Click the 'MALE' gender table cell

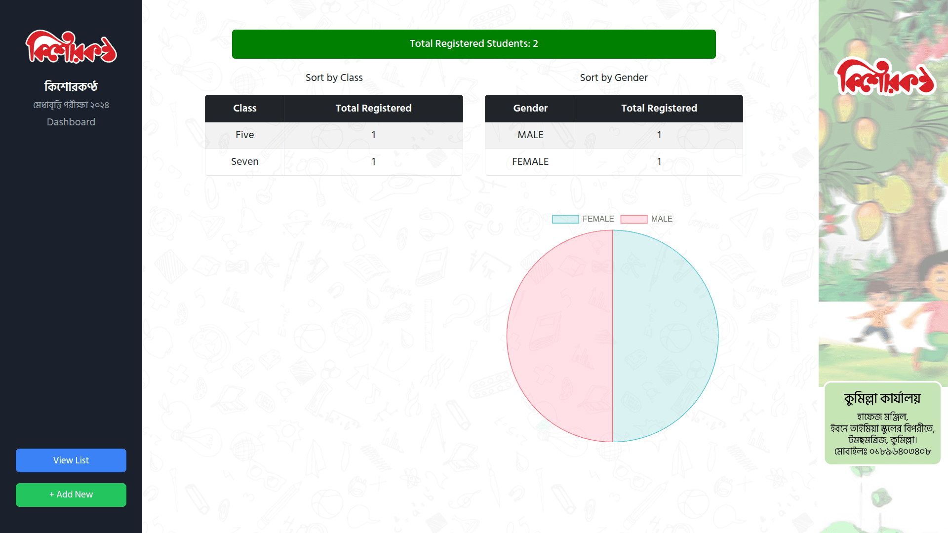(530, 135)
